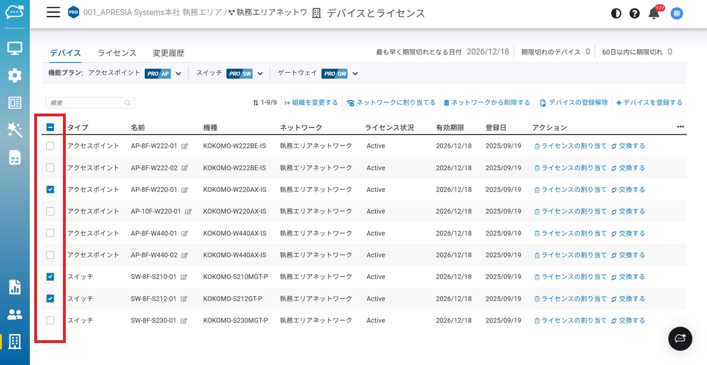Switch to the ライセンス tab

(x=117, y=53)
